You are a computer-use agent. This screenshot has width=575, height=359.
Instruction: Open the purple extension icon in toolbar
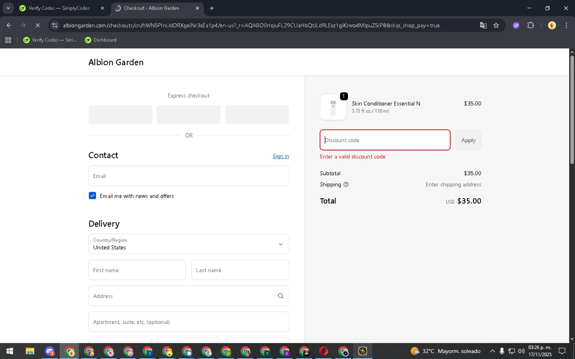coord(516,25)
